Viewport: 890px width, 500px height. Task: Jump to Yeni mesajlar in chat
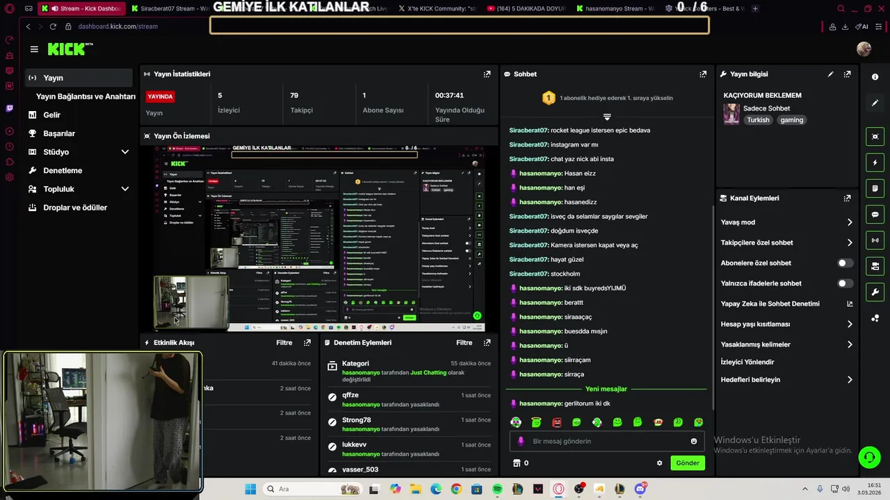tap(606, 389)
